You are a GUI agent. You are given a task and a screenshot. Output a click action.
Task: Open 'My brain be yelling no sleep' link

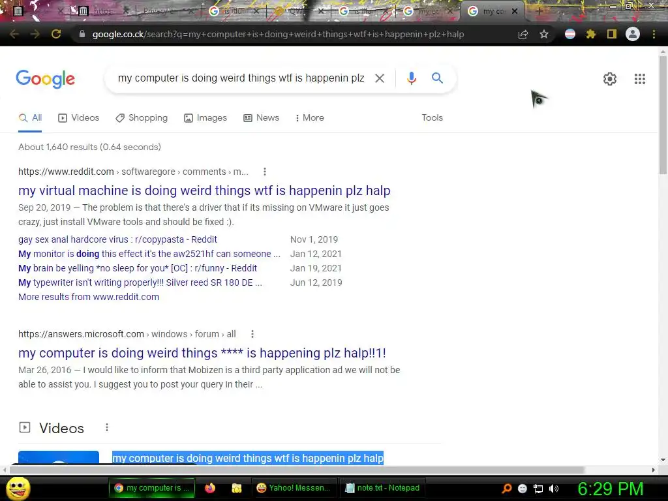(138, 268)
